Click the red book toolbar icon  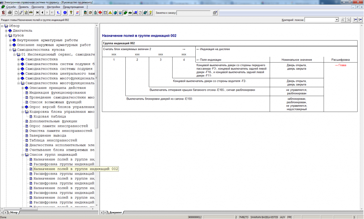pos(100,12)
